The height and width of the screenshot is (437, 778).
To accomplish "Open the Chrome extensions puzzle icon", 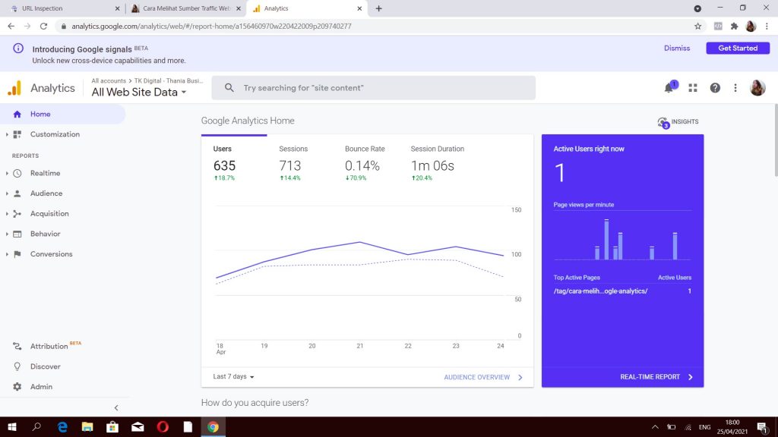I will [x=735, y=27].
